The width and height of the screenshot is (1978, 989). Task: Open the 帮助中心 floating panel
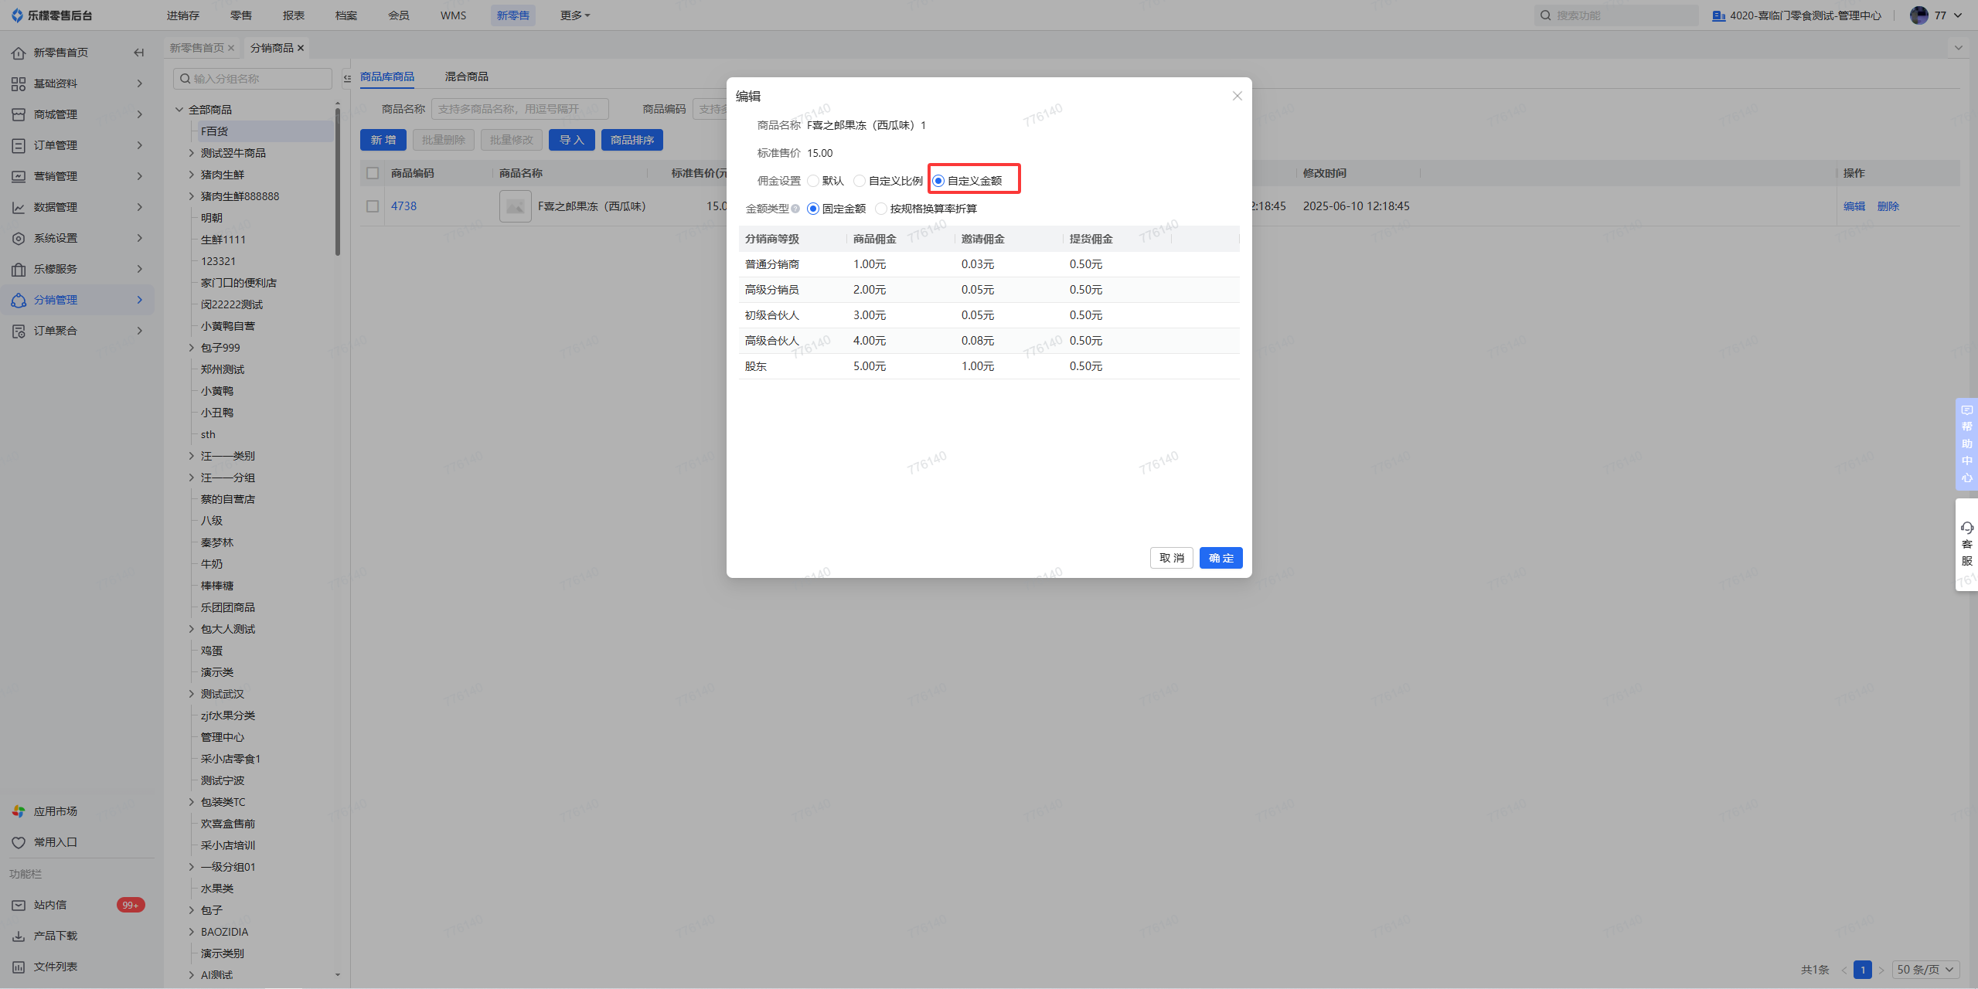[x=1967, y=444]
